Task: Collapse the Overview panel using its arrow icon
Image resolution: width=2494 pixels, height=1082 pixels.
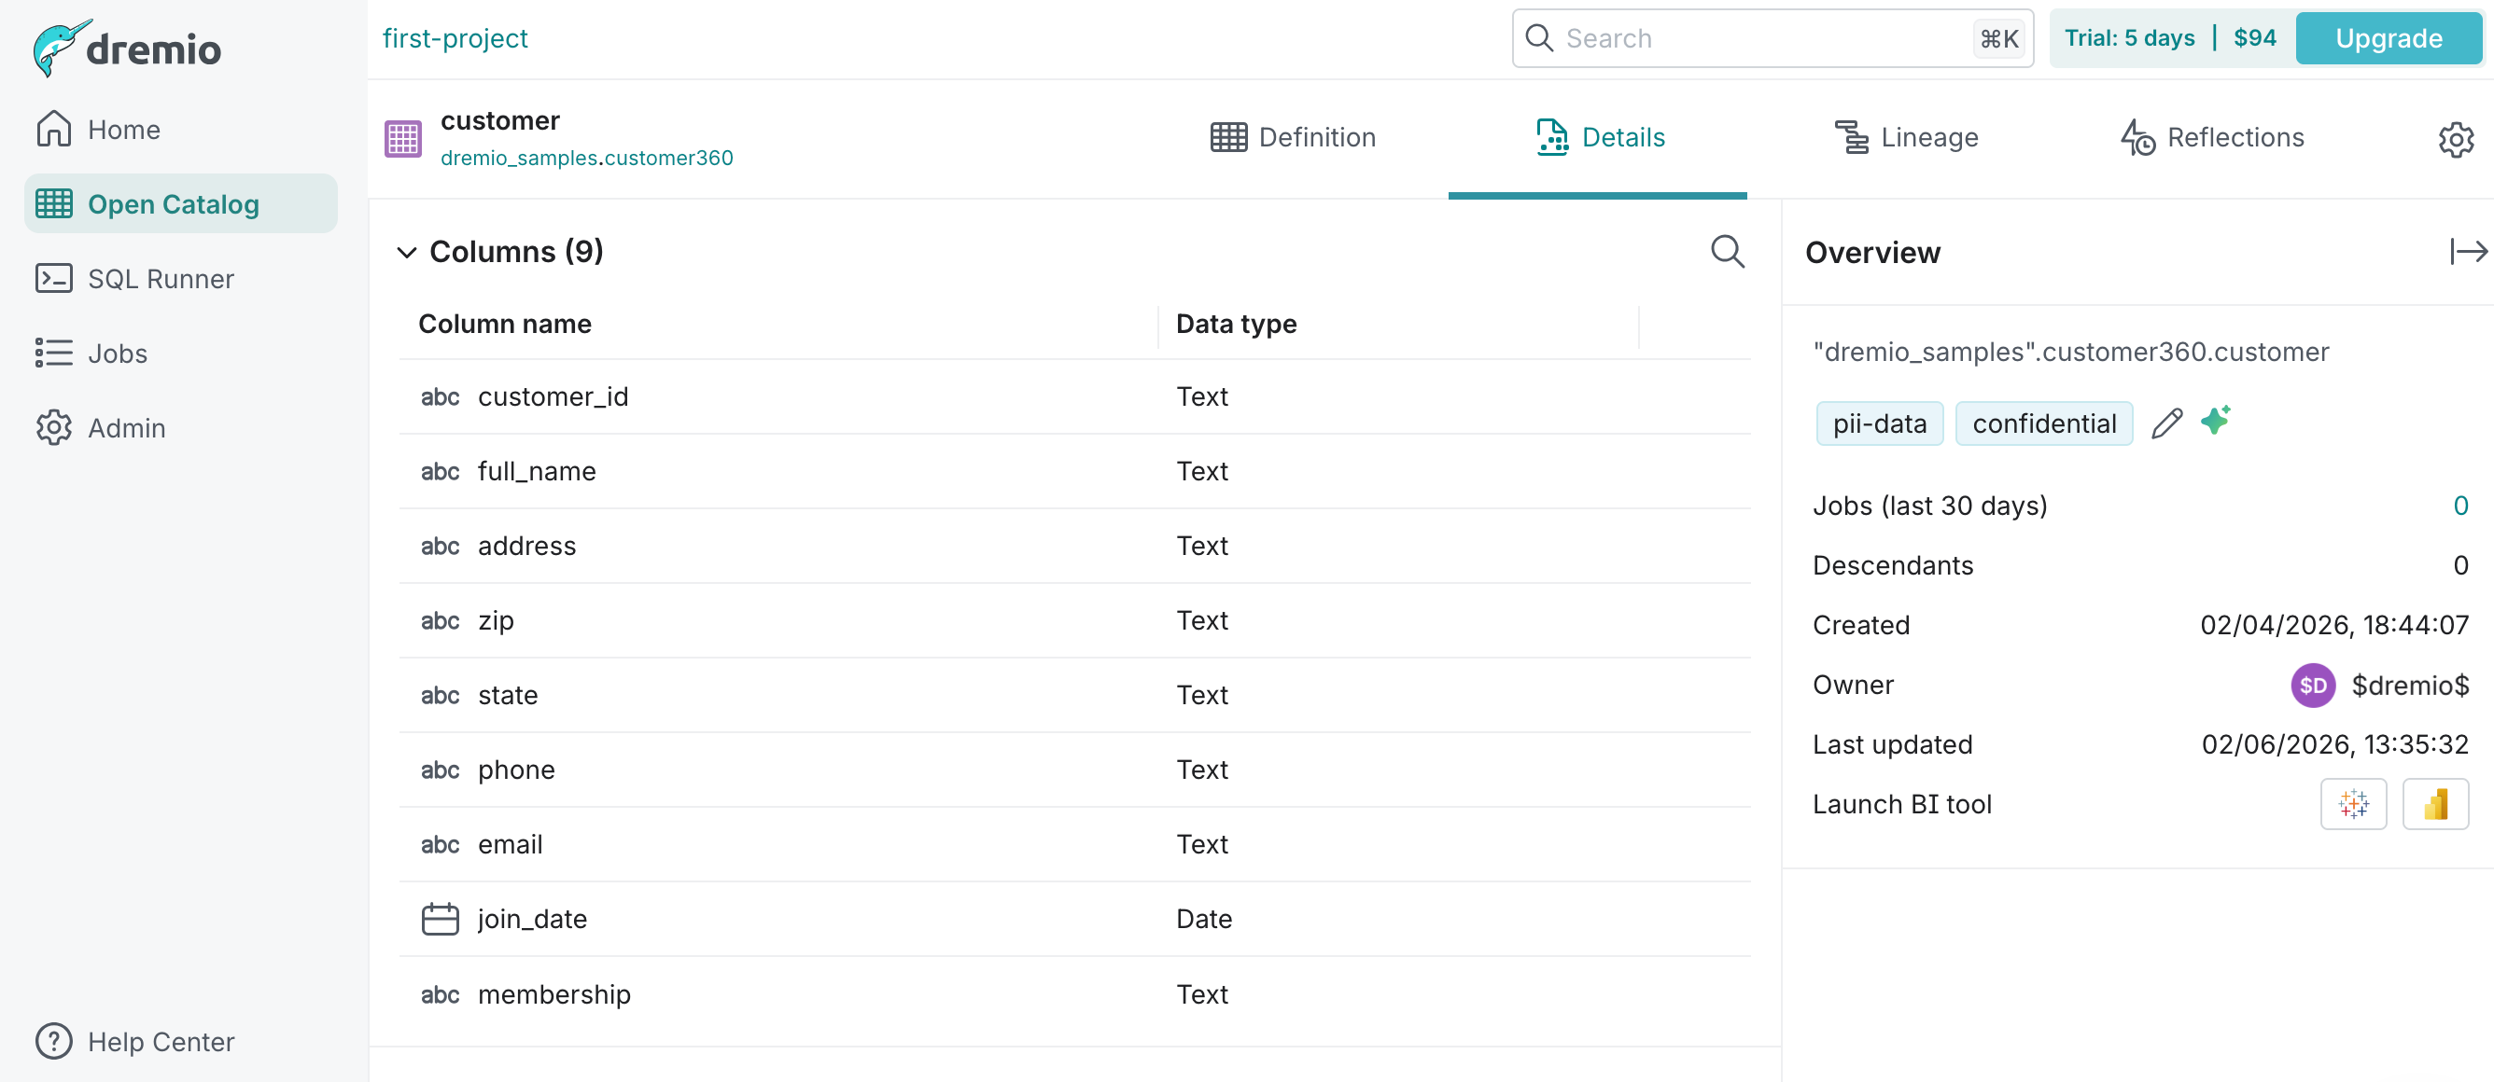Action: tap(2468, 251)
